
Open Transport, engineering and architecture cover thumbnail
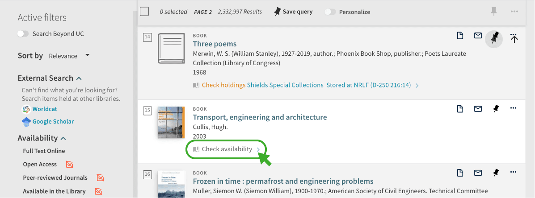coord(171,122)
